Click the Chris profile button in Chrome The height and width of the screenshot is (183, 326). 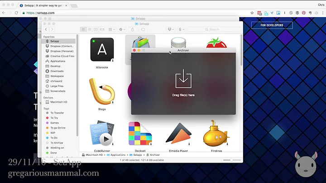(x=321, y=5)
